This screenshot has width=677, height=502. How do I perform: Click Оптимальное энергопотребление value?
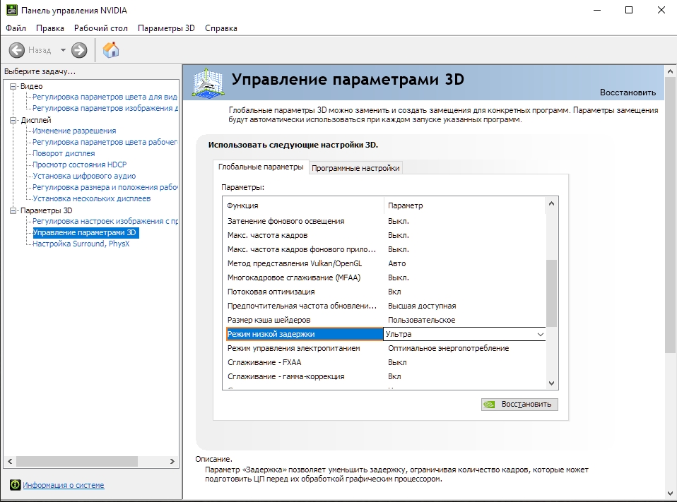coord(448,348)
